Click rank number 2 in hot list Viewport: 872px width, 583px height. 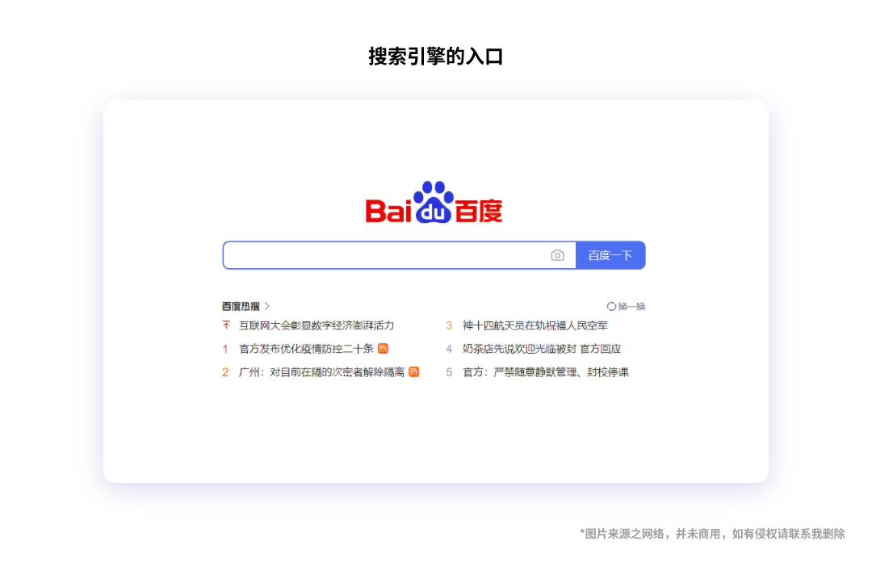(x=225, y=372)
